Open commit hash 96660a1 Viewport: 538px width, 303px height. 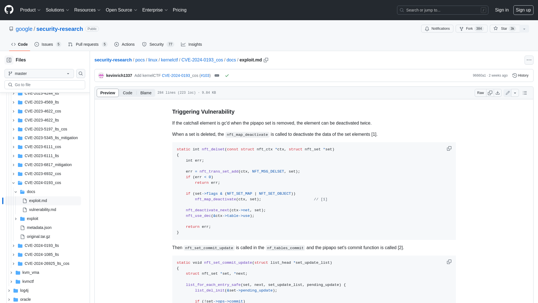479,75
